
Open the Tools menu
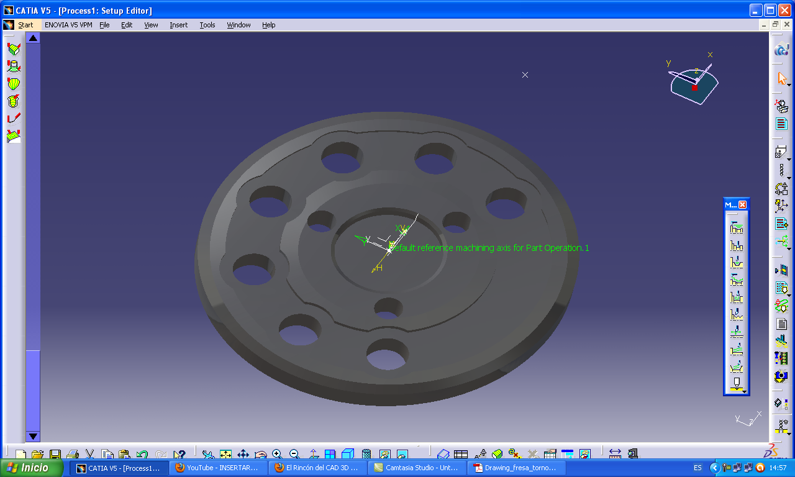coord(207,25)
